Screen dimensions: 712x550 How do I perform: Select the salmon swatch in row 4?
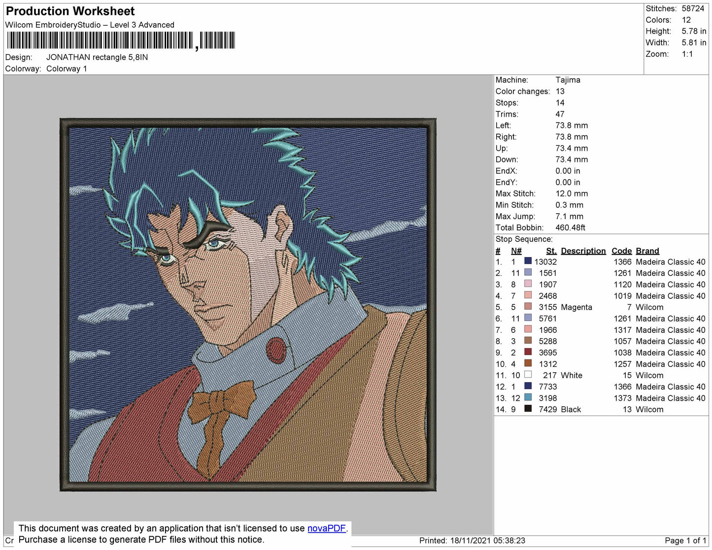click(x=528, y=295)
